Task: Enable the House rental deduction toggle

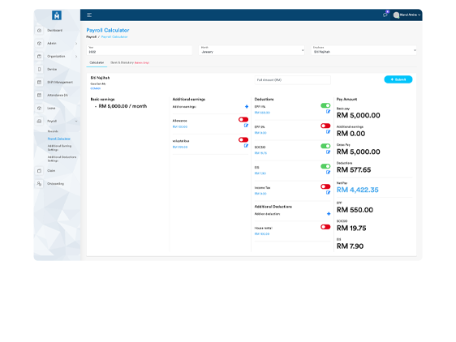Action: coord(325,227)
